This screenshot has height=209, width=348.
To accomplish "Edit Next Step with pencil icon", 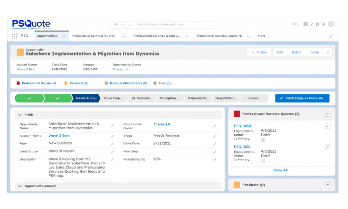I will pos(215,152).
